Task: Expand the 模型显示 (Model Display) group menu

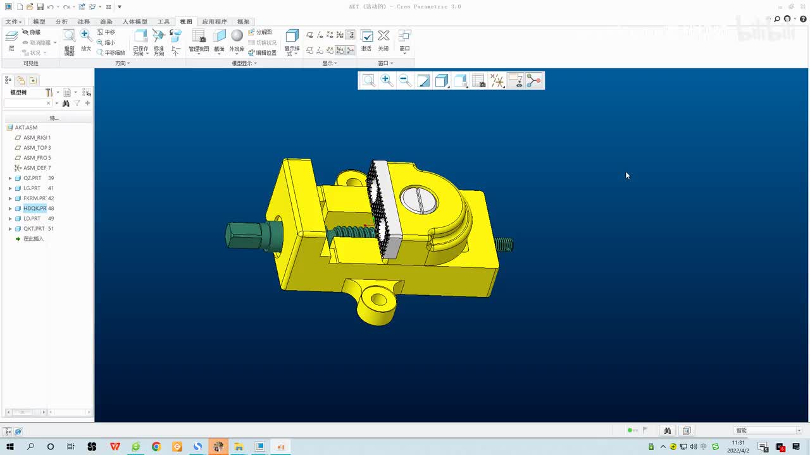Action: (x=244, y=63)
